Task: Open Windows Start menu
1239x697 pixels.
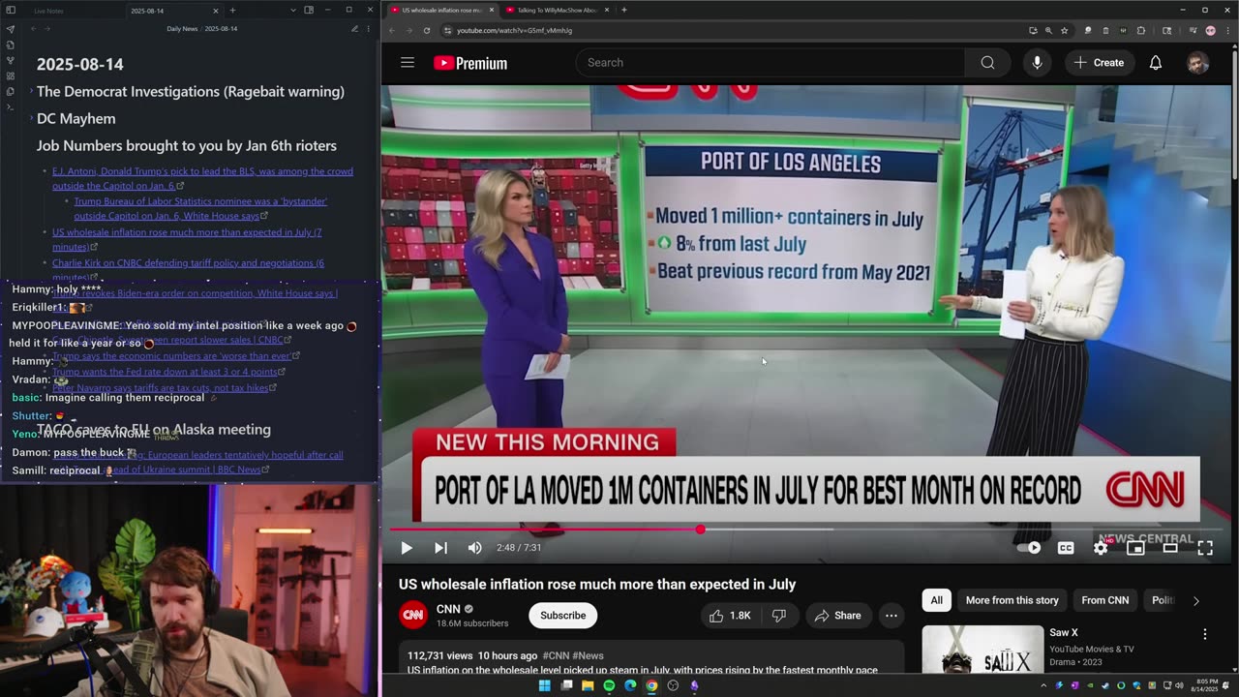Action: pyautogui.click(x=545, y=685)
